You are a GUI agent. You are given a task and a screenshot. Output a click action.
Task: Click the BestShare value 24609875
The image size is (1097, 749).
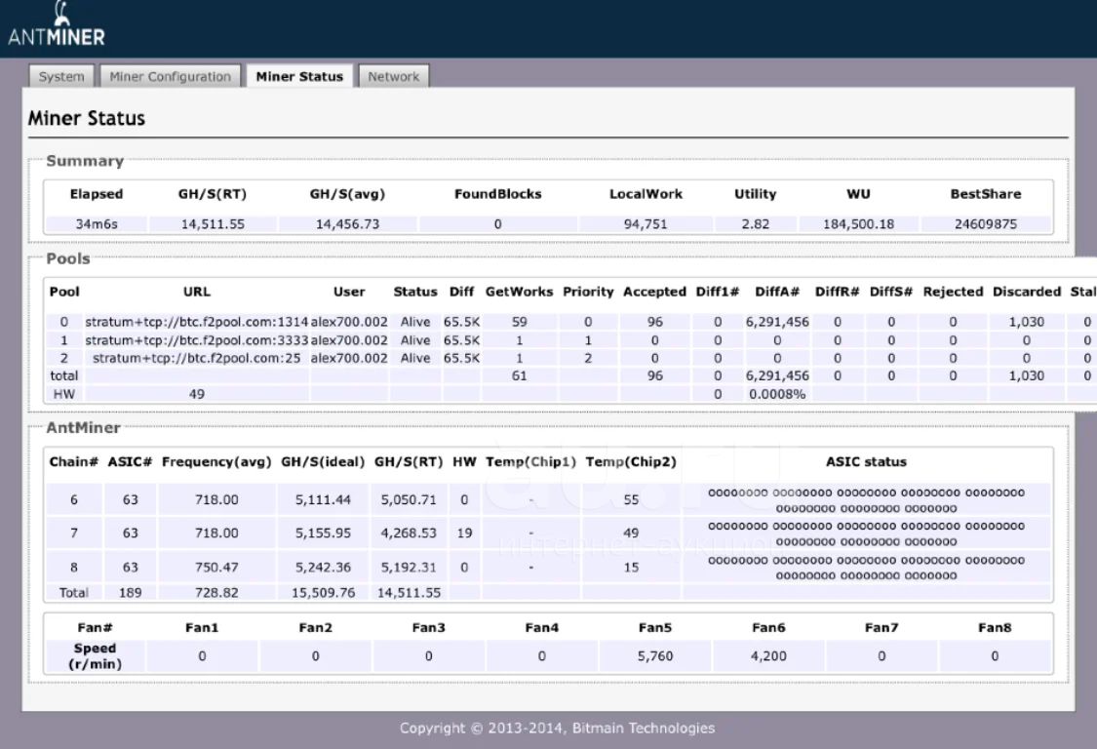(x=985, y=224)
